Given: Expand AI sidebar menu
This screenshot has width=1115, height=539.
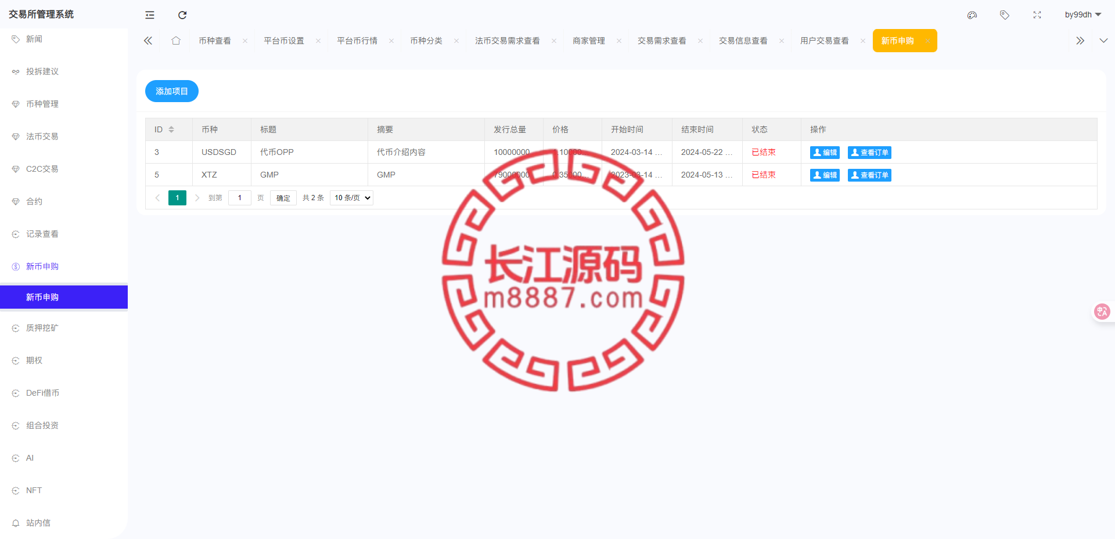Looking at the screenshot, I should (x=64, y=458).
